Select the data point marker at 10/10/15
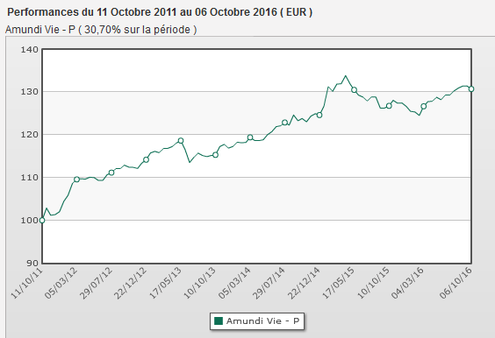The image size is (495, 338). (389, 106)
